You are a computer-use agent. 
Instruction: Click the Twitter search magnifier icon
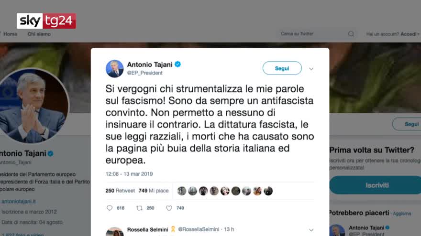click(351, 34)
